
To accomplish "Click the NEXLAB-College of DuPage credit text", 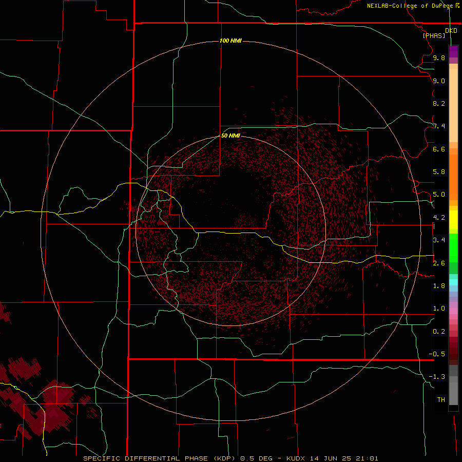I will 410,6.
